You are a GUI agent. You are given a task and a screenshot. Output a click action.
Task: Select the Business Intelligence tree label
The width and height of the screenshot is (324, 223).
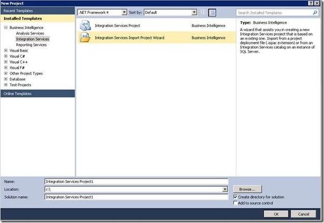coord(26,27)
